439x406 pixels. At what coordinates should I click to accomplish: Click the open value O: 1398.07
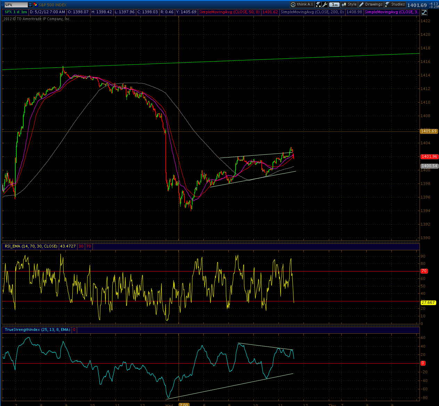pos(78,12)
